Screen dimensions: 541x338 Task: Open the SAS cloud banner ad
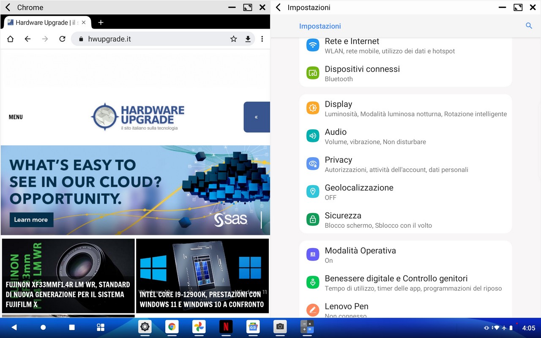(x=135, y=190)
